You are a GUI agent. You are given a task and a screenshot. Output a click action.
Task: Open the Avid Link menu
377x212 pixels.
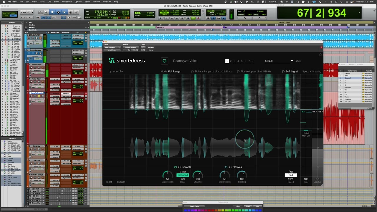pos(107,2)
